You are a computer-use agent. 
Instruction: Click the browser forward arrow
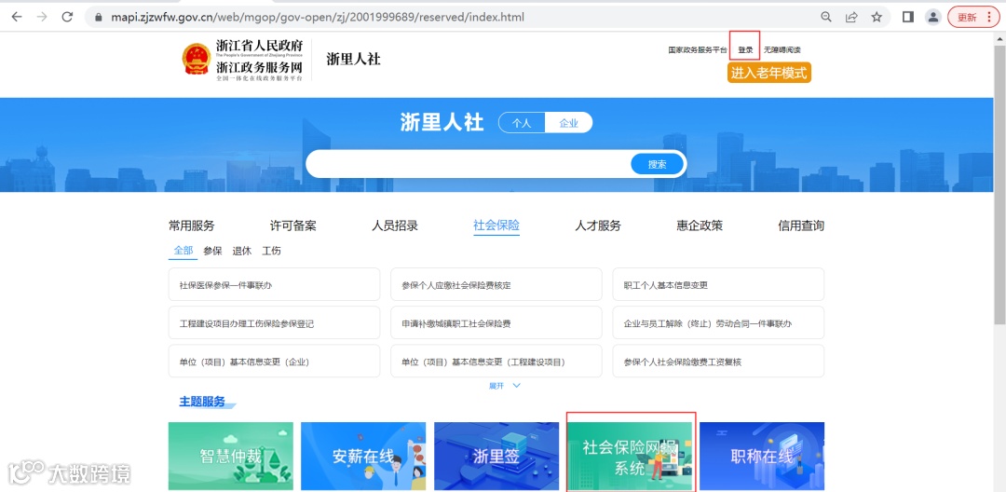[42, 18]
